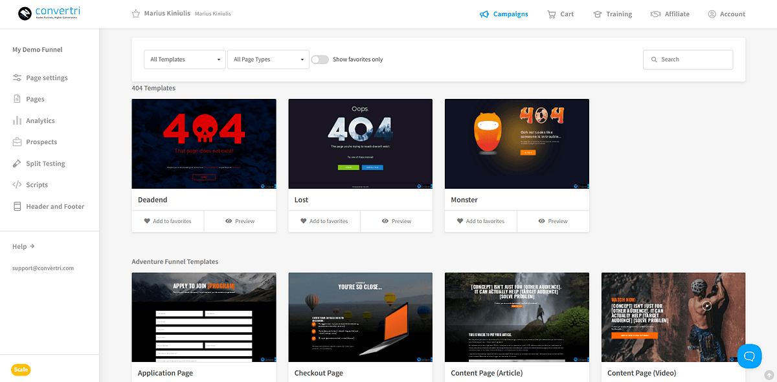Click the Lost template name
Screen dimensions: 777x382
[302, 200]
